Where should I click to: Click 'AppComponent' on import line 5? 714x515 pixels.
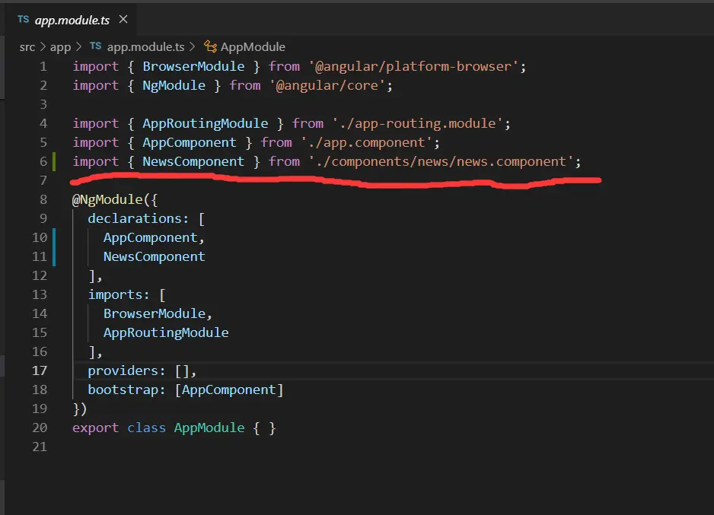click(190, 142)
